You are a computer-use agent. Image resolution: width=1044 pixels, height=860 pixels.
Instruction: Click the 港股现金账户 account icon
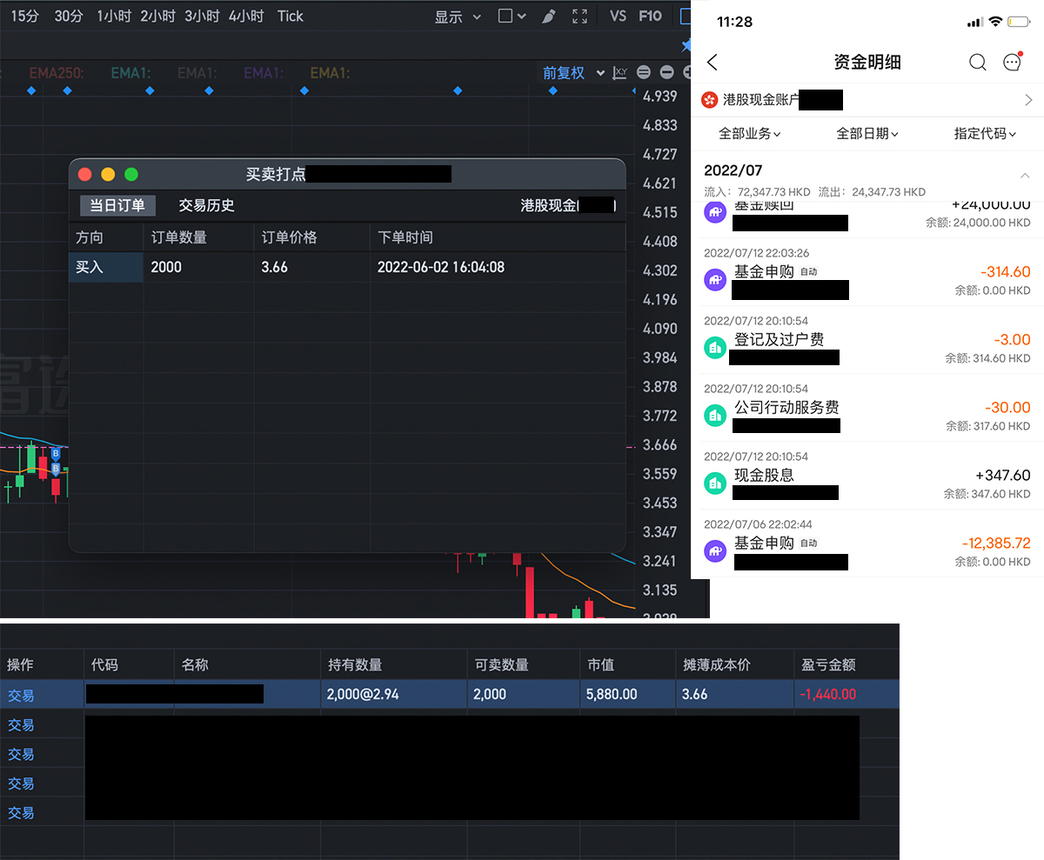point(715,99)
